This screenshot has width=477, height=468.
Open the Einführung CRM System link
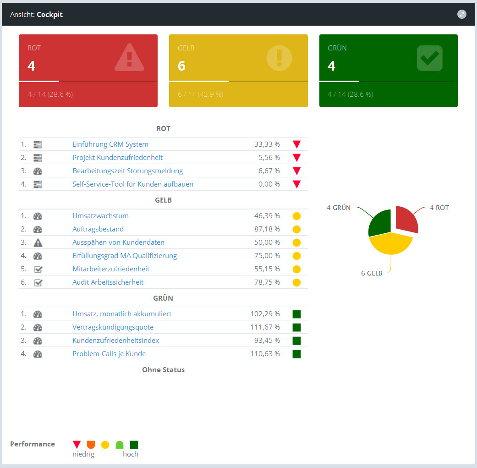tap(110, 144)
